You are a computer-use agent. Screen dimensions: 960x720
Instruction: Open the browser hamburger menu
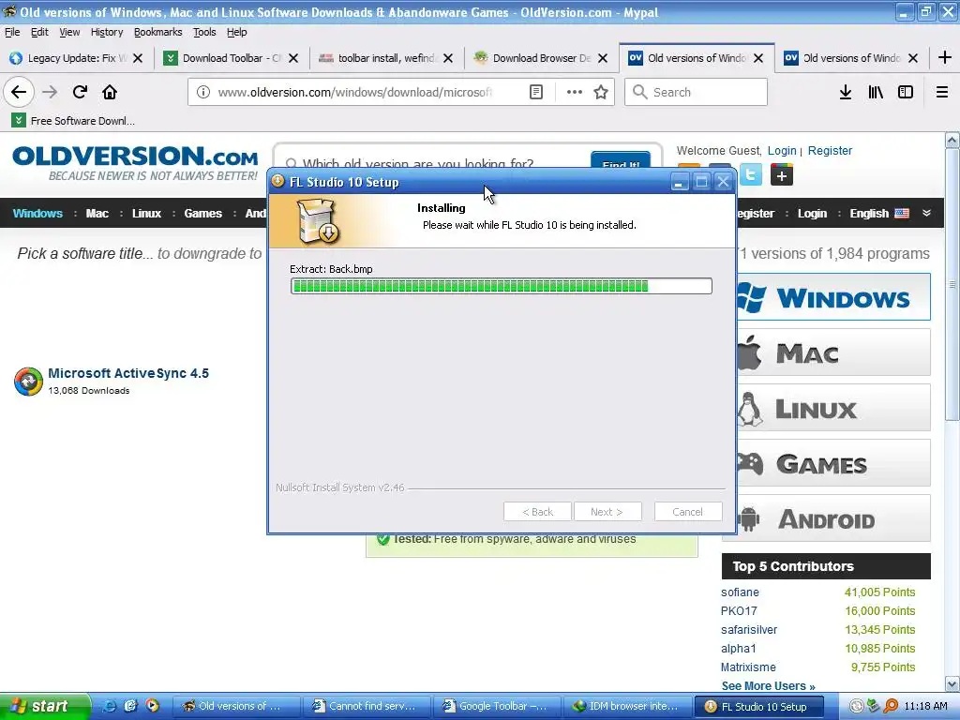pyautogui.click(x=942, y=92)
